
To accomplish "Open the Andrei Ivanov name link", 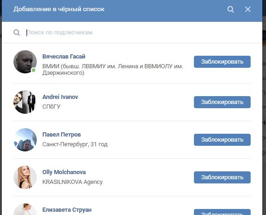I will (x=60, y=97).
